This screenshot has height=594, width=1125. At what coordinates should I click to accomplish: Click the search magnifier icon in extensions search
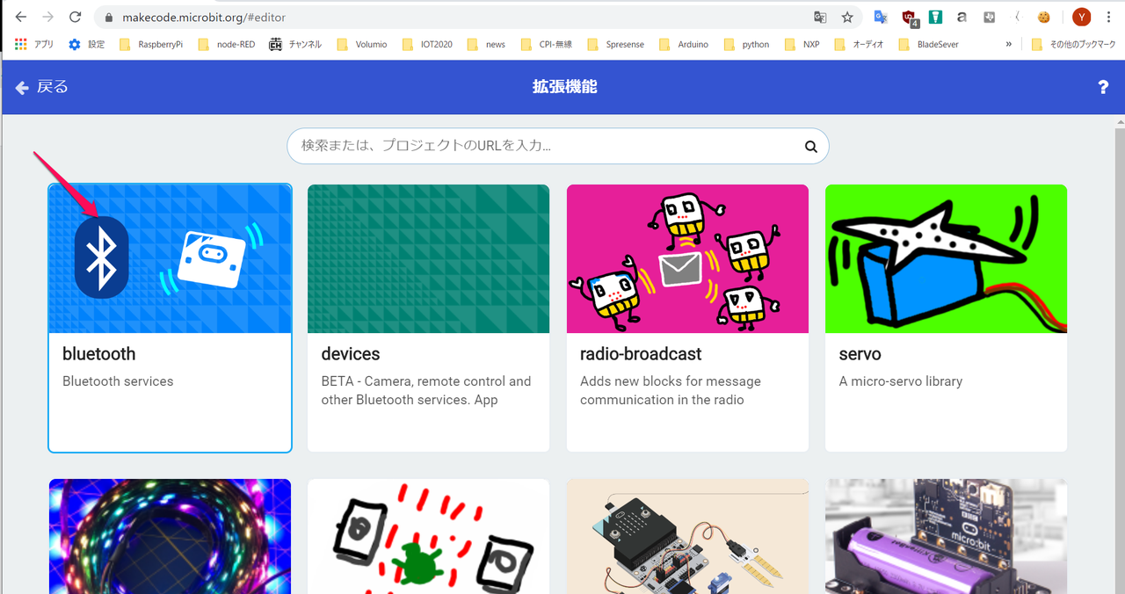coord(810,147)
